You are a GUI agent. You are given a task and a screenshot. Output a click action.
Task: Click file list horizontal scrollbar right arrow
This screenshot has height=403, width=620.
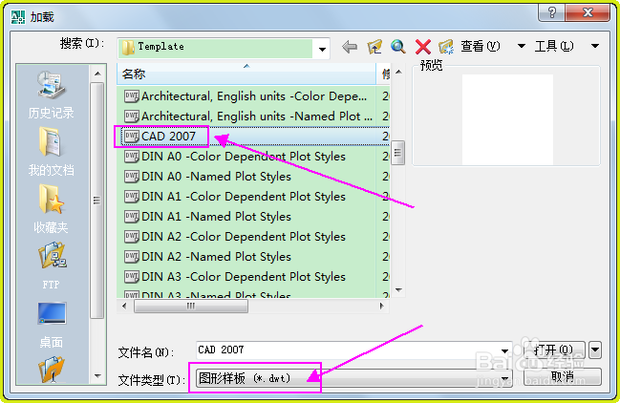381,306
